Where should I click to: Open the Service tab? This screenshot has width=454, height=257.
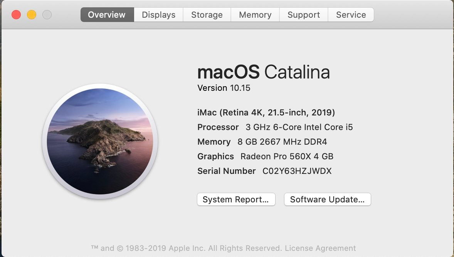pyautogui.click(x=351, y=15)
